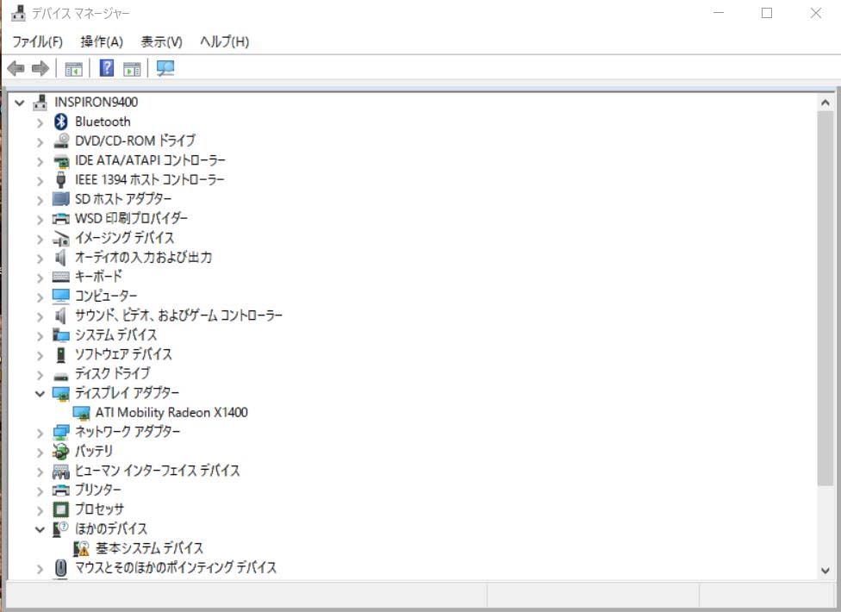841x612 pixels.
Task: Select the ディスプレイ アダプター label
Action: pyautogui.click(x=128, y=393)
